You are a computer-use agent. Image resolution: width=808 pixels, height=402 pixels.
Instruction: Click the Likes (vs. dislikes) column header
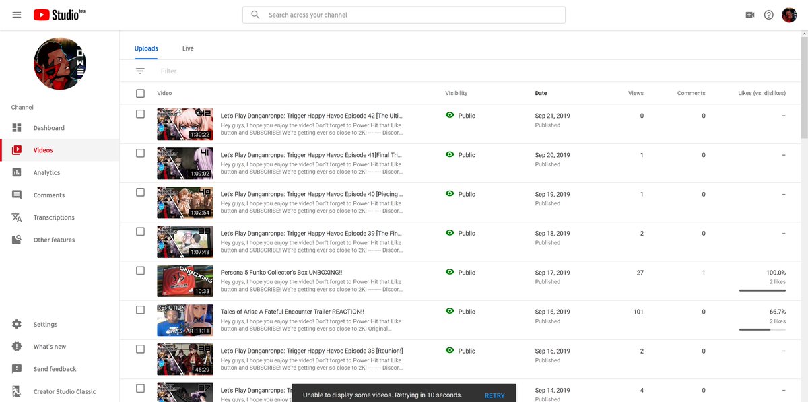(x=762, y=93)
